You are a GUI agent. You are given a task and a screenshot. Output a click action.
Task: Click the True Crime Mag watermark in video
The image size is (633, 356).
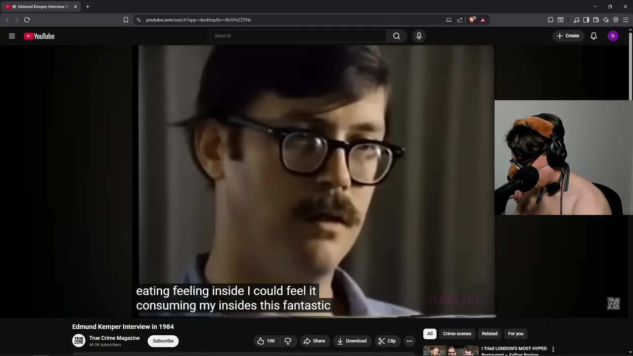pos(613,304)
